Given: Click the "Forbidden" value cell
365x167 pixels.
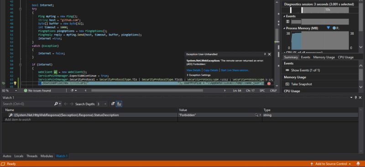Looking at the screenshot, I should [x=220, y=115].
